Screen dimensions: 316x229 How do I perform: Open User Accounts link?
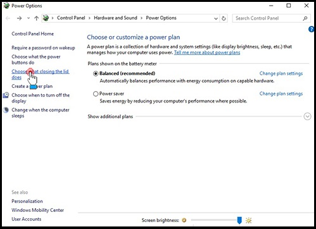27,219
